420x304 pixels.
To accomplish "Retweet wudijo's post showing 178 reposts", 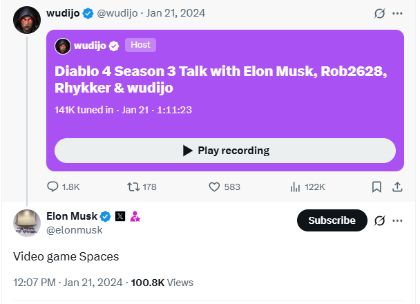I will (x=134, y=187).
